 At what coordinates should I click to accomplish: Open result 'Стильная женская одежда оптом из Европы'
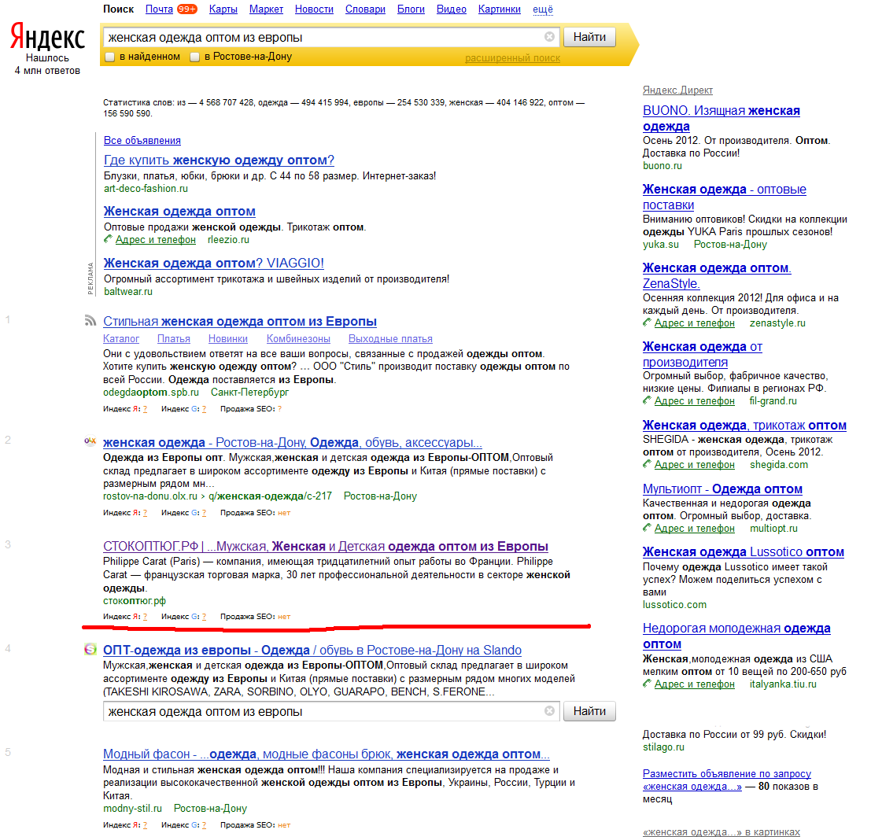coord(240,321)
